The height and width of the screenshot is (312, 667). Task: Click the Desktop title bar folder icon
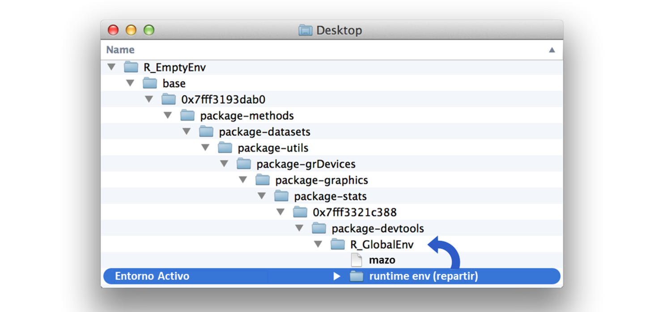[305, 30]
